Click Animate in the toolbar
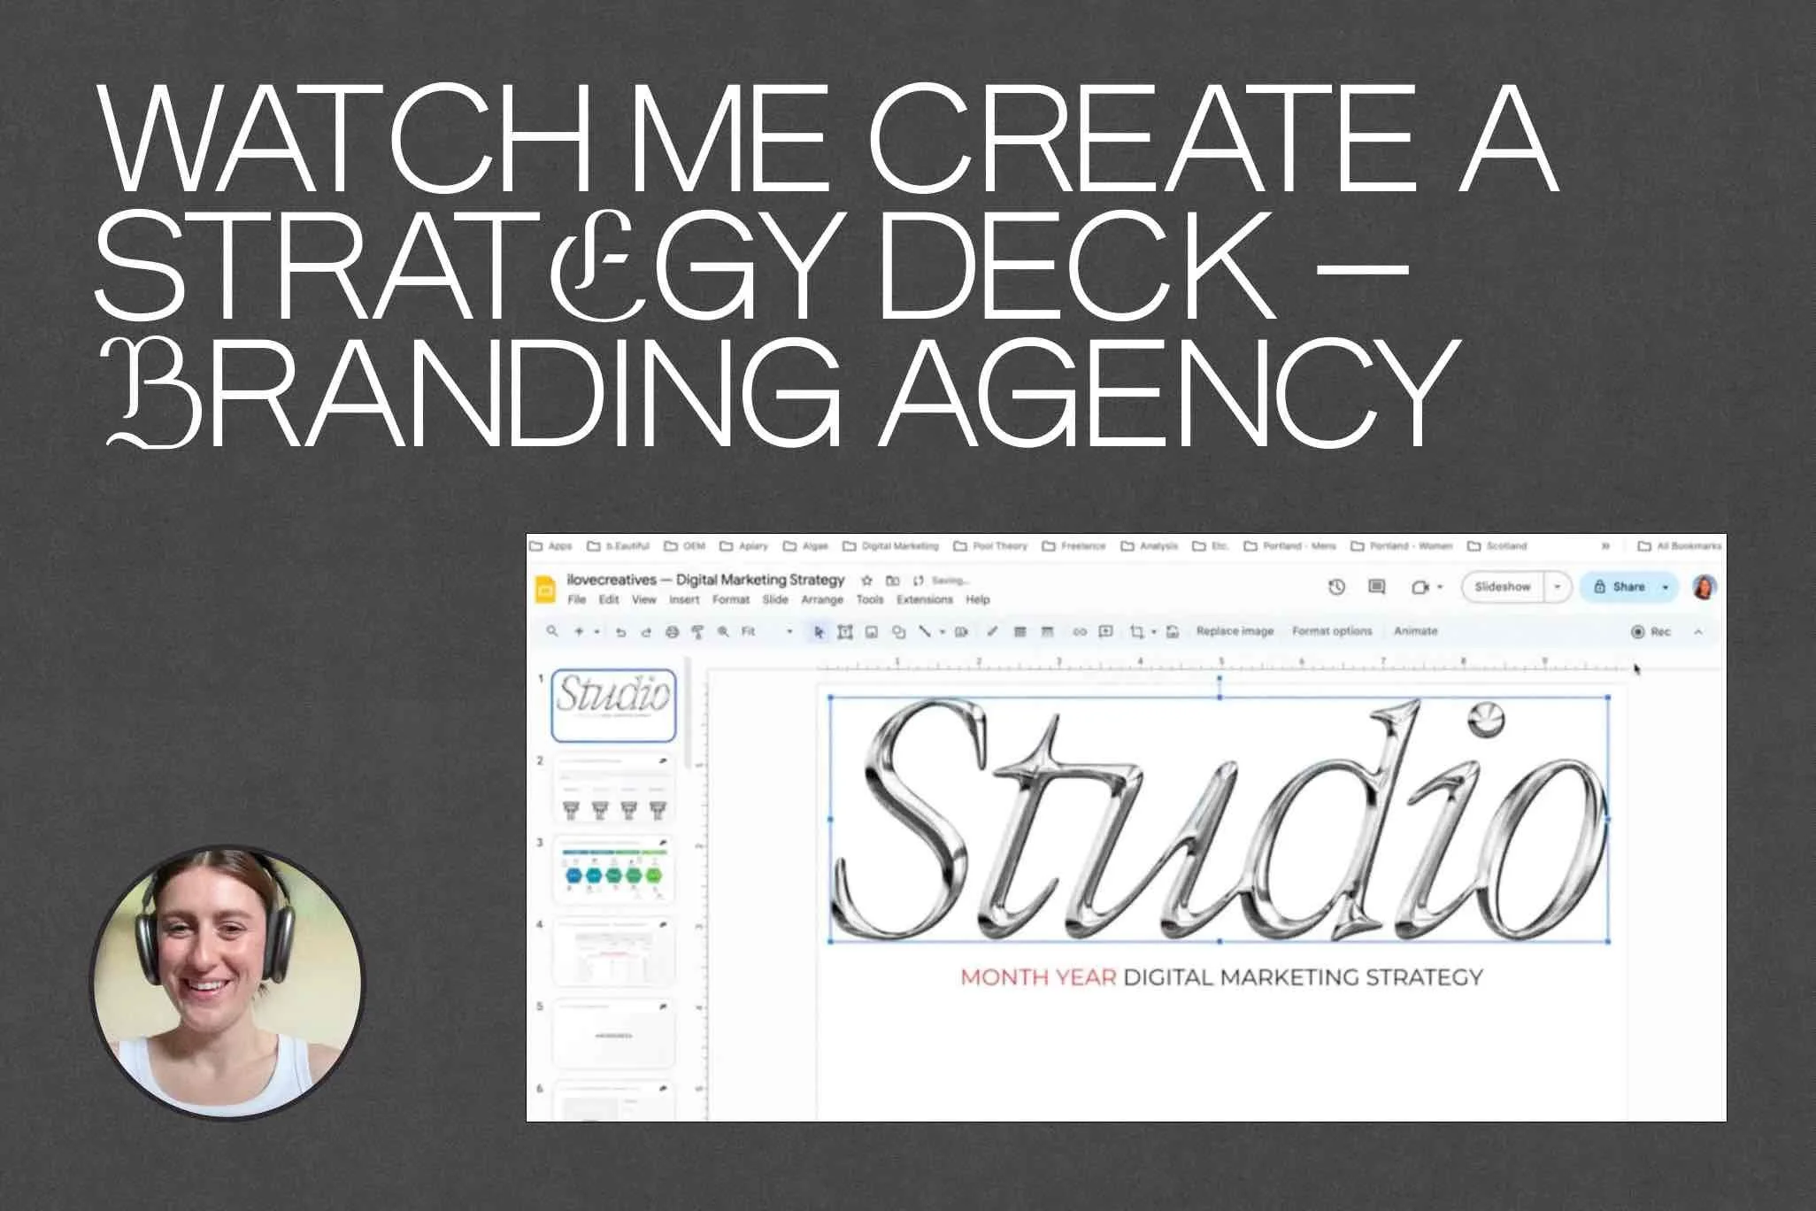 1415,631
